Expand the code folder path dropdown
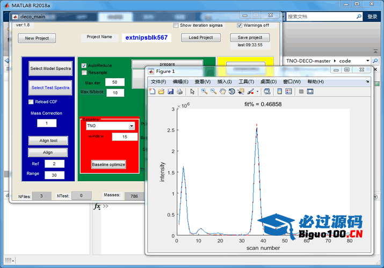 367,61
